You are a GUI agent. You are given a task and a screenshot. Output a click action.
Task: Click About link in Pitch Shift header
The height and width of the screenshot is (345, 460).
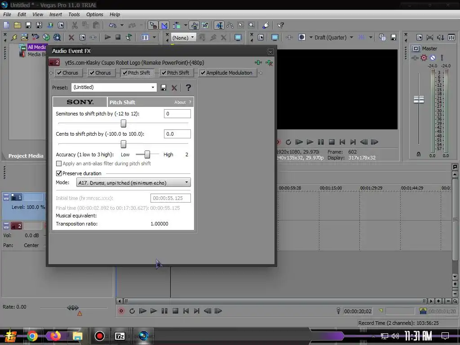click(180, 102)
